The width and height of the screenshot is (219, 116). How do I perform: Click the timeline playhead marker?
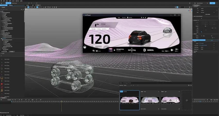[61, 102]
